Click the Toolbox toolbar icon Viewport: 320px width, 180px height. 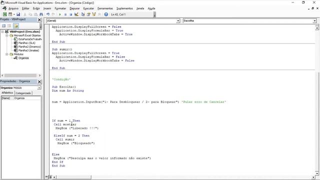click(x=99, y=14)
